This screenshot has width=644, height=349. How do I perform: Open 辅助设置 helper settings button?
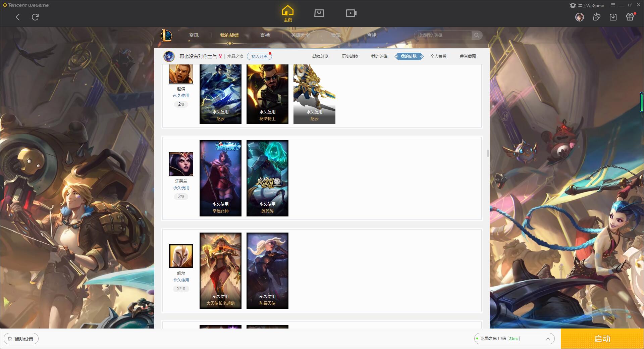(x=21, y=339)
